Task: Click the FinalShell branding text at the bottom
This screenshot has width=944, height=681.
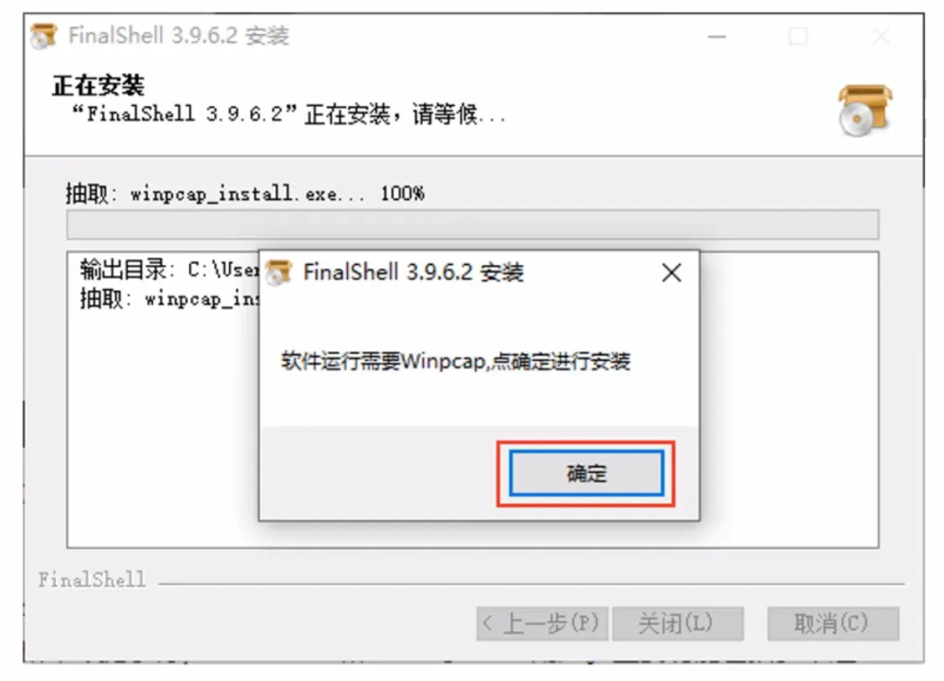Action: (x=92, y=580)
